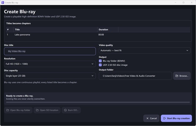
Task: Choose Burn ISO... label
Action: point(73,110)
